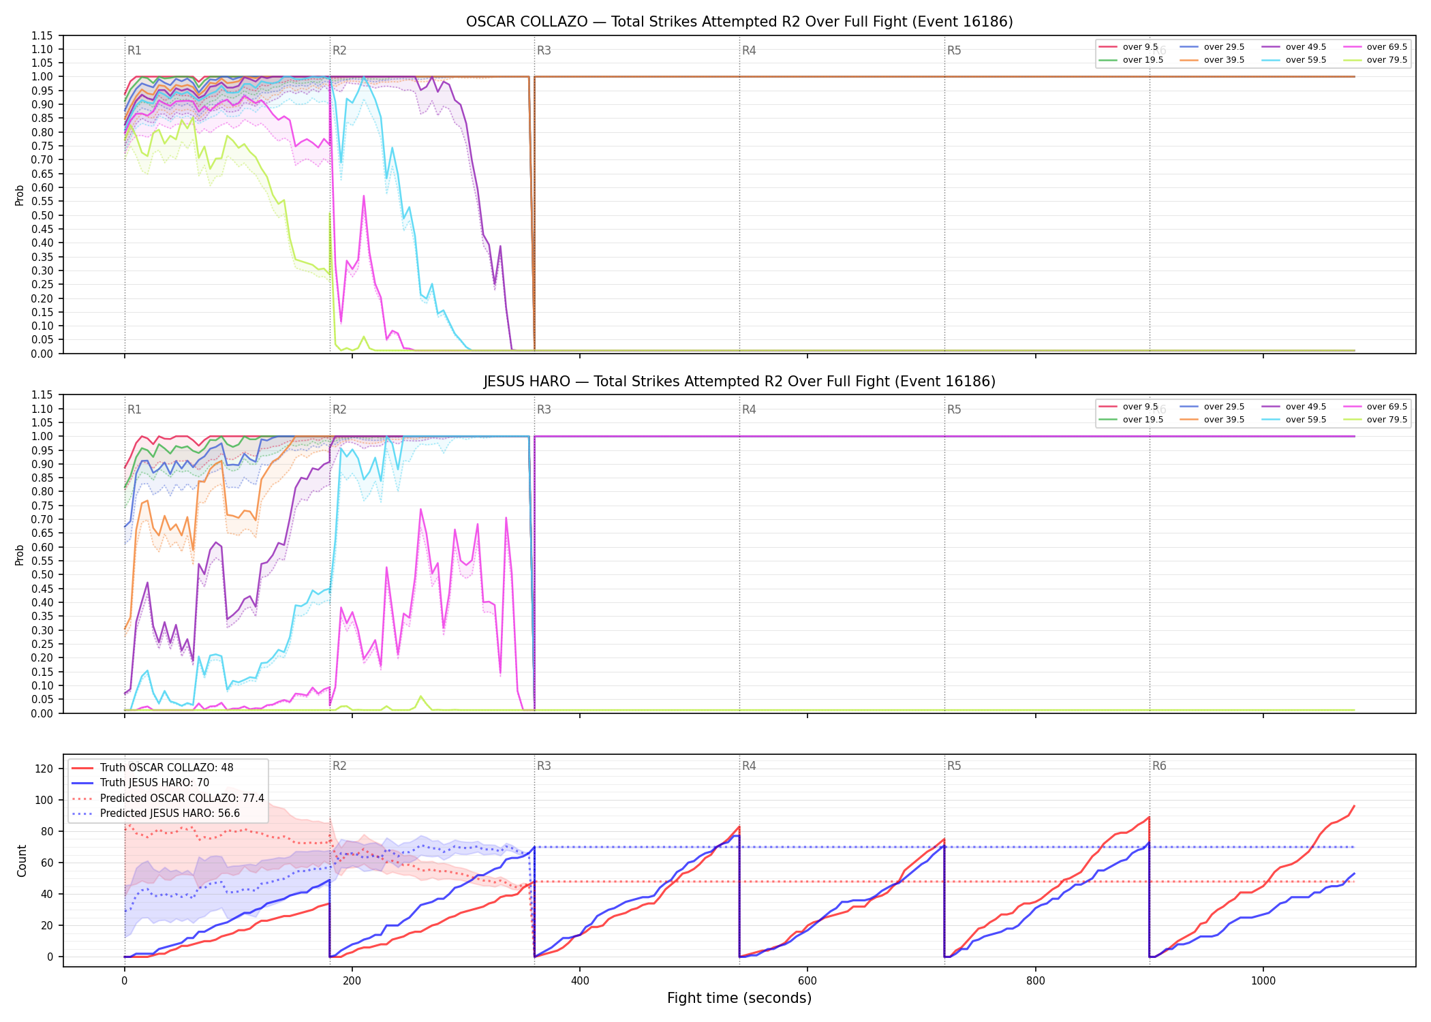Viewport: 1431px width, 1022px height.
Task: Select 'over 59.5' legend entry in Jesus Haro chart
Action: coord(1294,420)
